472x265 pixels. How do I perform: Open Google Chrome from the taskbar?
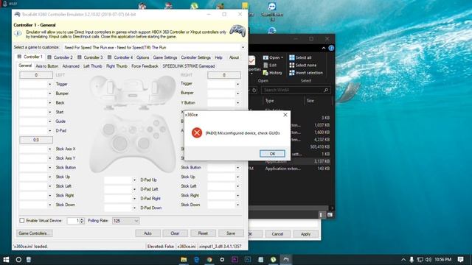[209, 260]
